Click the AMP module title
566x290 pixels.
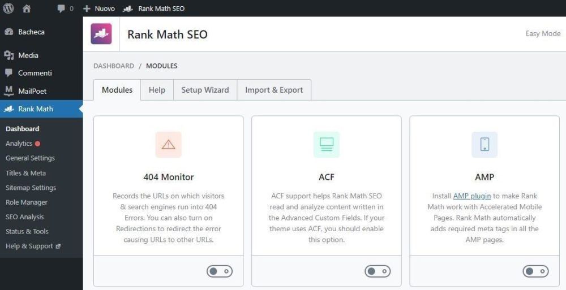coord(484,177)
